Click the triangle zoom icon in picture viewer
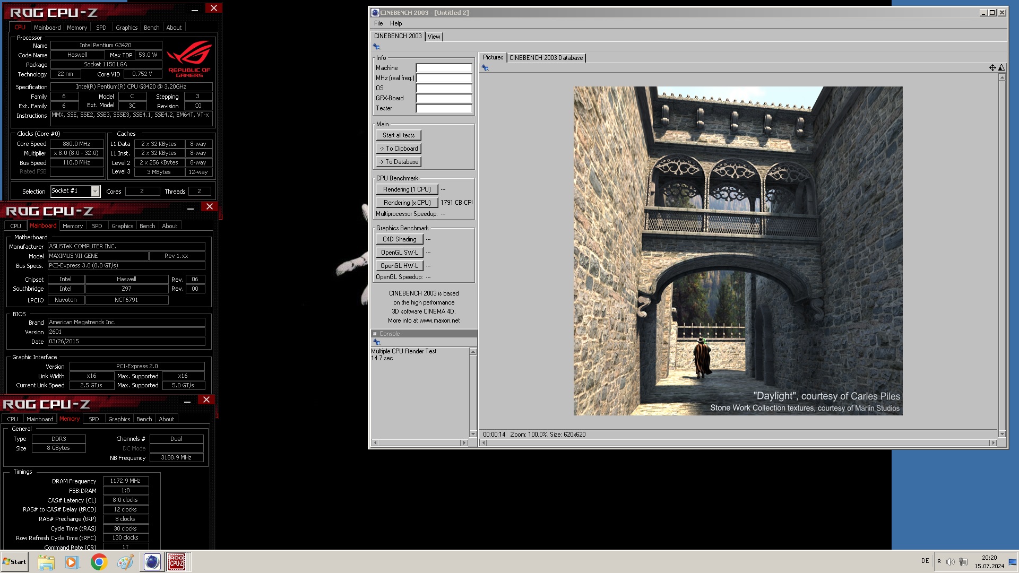This screenshot has height=573, width=1019. click(x=1001, y=67)
